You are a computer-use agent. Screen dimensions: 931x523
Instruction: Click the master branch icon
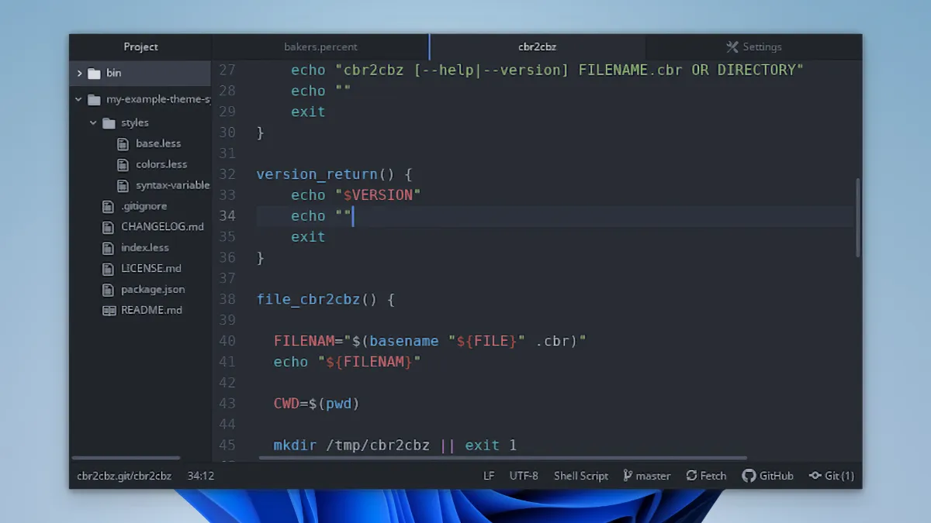coord(628,476)
